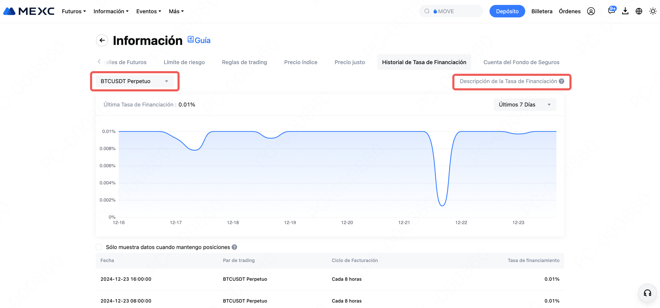The image size is (660, 308).
Task: Click the MEXC logo
Action: [x=29, y=11]
